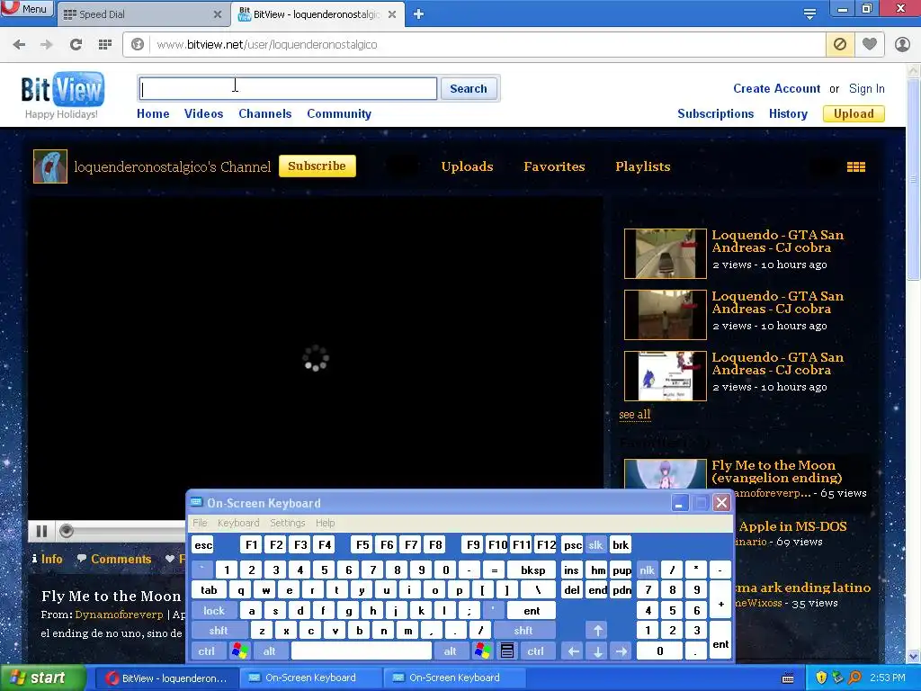Open On-Screen Keyboard Keyboard menu
The height and width of the screenshot is (691, 921).
click(238, 523)
